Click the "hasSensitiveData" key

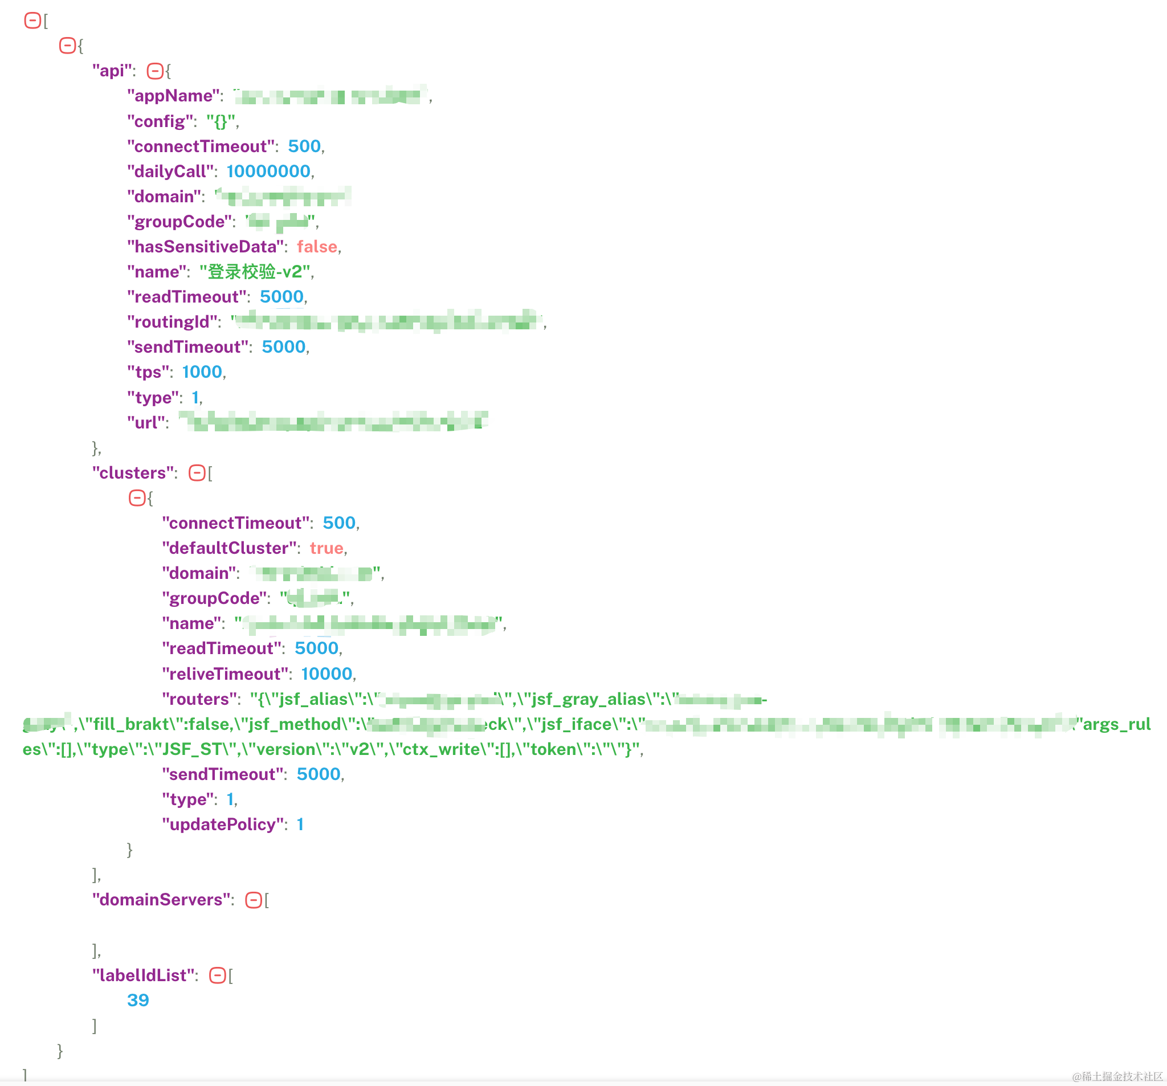pos(206,247)
